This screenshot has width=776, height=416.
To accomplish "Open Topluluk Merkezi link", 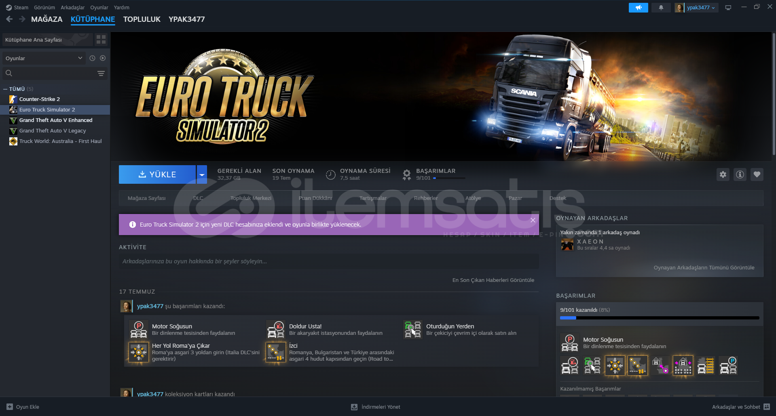I will [251, 198].
